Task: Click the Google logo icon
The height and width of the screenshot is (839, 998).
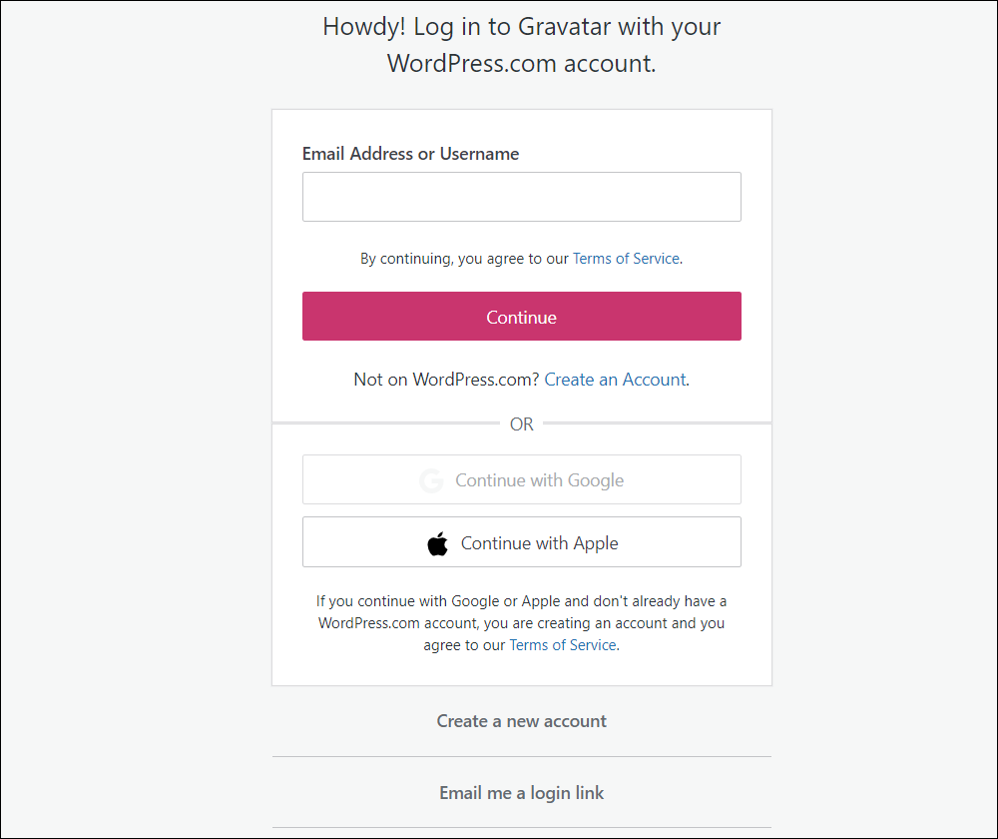Action: coord(431,480)
